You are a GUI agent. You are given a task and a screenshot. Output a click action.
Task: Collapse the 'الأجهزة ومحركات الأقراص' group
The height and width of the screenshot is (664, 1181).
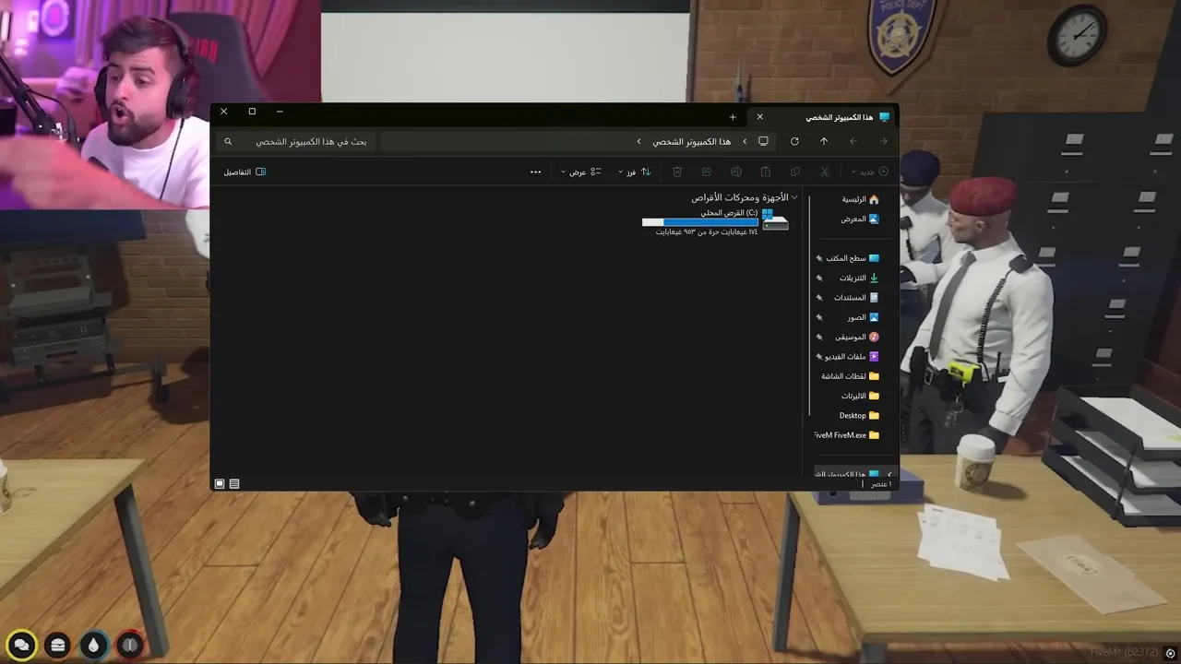[794, 197]
